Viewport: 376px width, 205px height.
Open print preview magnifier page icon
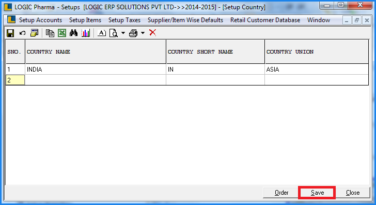point(114,33)
